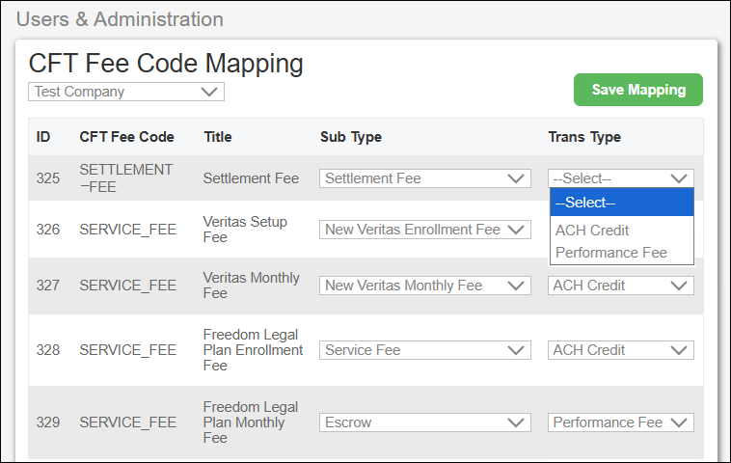Image resolution: width=731 pixels, height=463 pixels.
Task: Open New Veritas Enrollment Fee sub type dropdown
Action: tap(424, 230)
